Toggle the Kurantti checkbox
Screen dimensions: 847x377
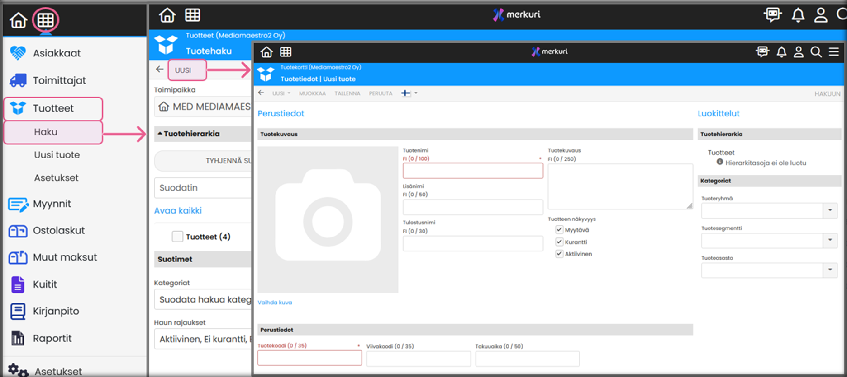tap(559, 242)
